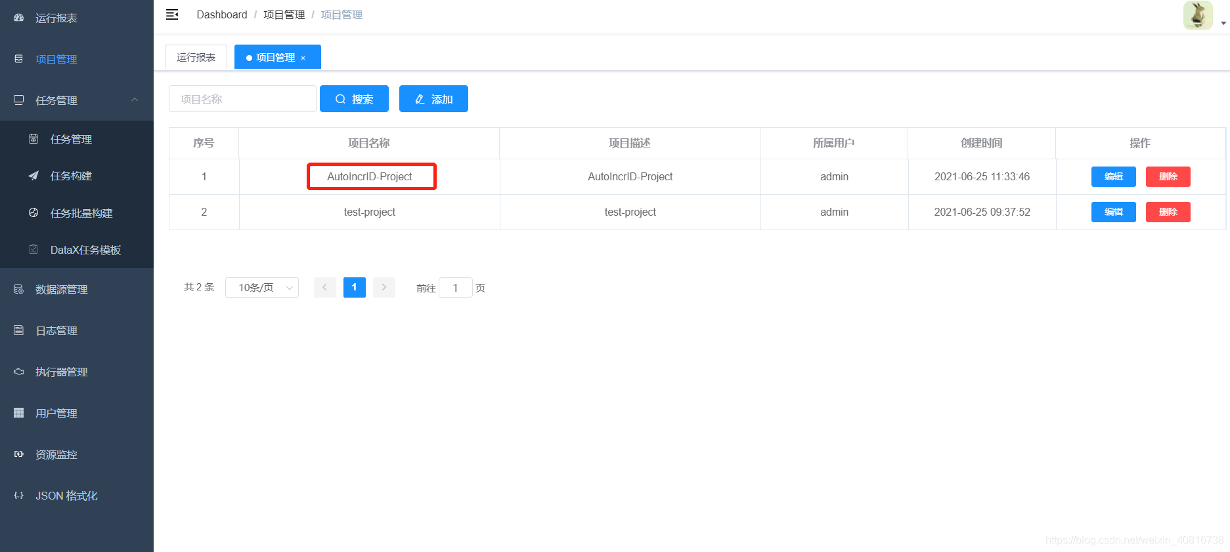Edit the test-project row
This screenshot has width=1230, height=552.
pyautogui.click(x=1113, y=212)
